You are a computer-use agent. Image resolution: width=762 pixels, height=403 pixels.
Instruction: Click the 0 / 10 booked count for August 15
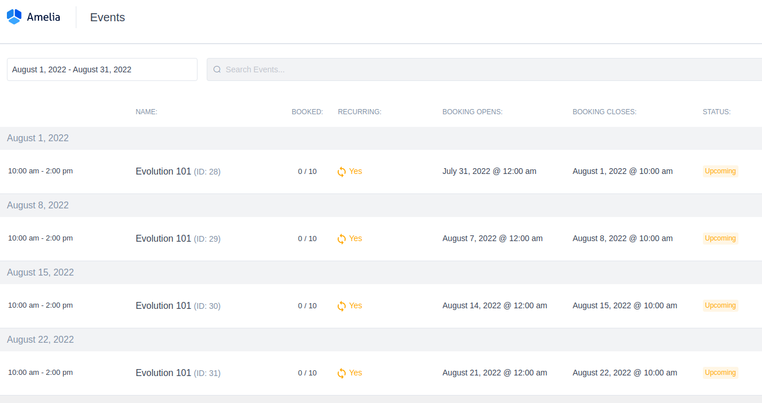307,305
